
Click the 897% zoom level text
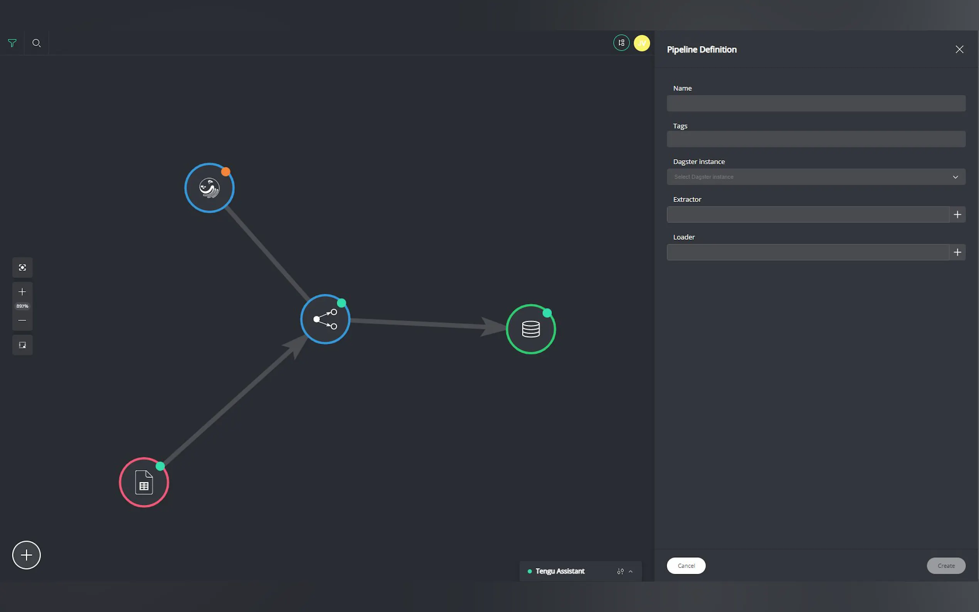[x=22, y=306]
